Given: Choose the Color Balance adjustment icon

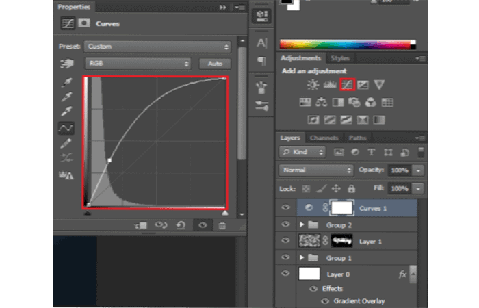Looking at the screenshot, I should (x=322, y=103).
